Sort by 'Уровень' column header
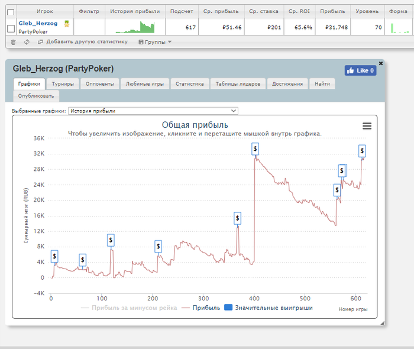414x349 pixels. coord(367,11)
